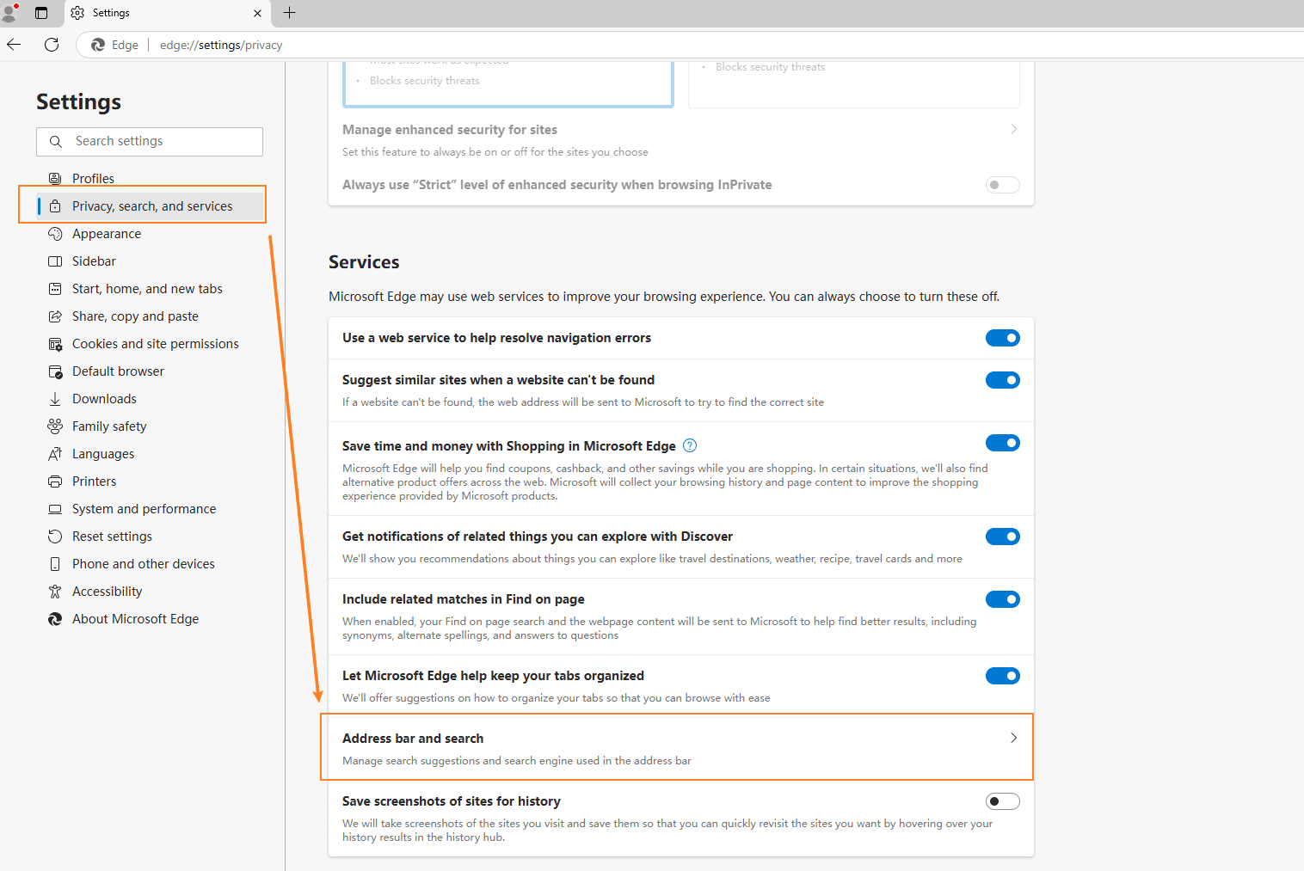Open Default browser settings label
Viewport: 1304px width, 871px height.
click(x=118, y=371)
